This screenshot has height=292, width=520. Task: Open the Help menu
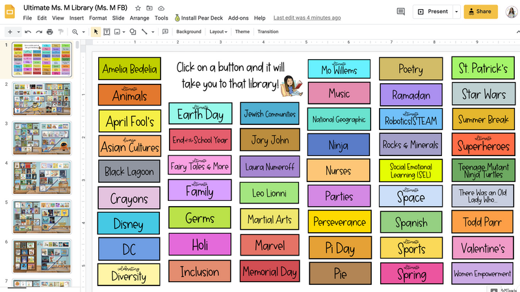[259, 18]
